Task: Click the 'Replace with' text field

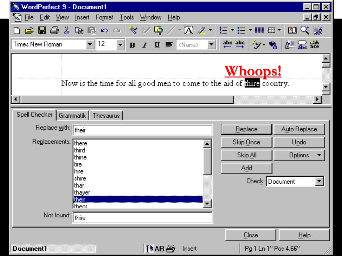Action: click(x=142, y=130)
